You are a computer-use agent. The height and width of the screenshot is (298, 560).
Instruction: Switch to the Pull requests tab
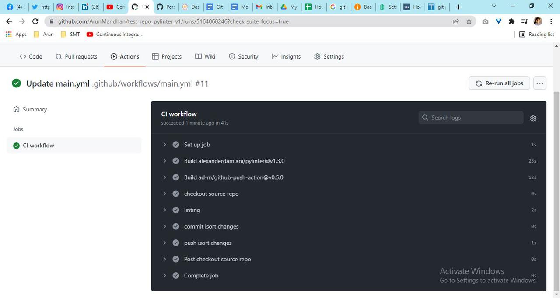pyautogui.click(x=76, y=56)
